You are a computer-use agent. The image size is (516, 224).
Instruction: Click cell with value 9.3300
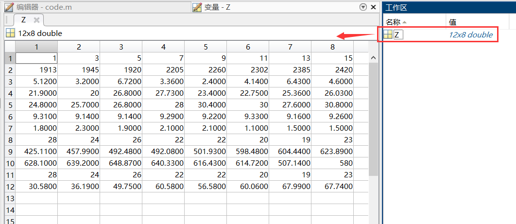coord(248,117)
